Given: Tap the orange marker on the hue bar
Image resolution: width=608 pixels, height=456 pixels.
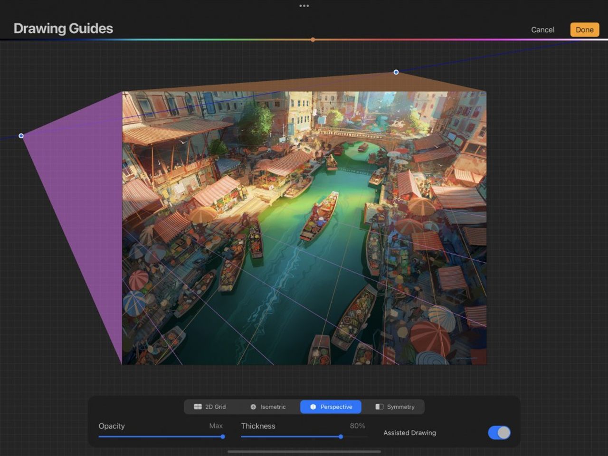Looking at the screenshot, I should [313, 39].
